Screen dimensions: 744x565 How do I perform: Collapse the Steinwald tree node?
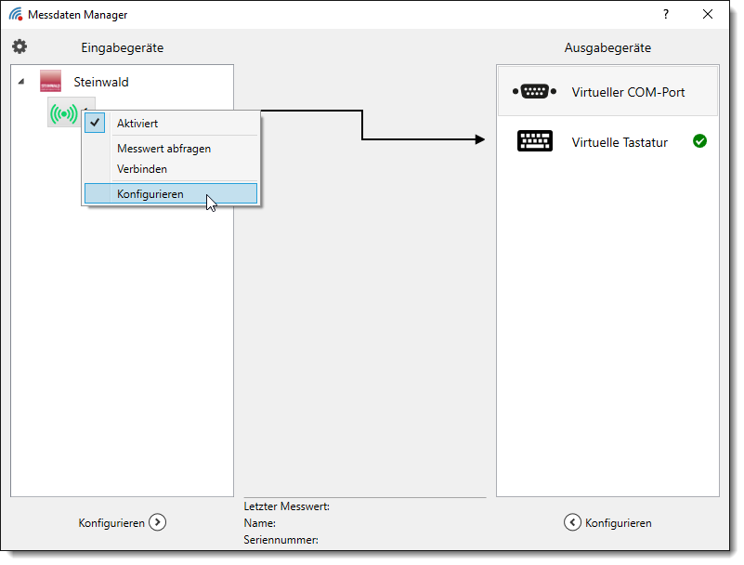tap(21, 82)
